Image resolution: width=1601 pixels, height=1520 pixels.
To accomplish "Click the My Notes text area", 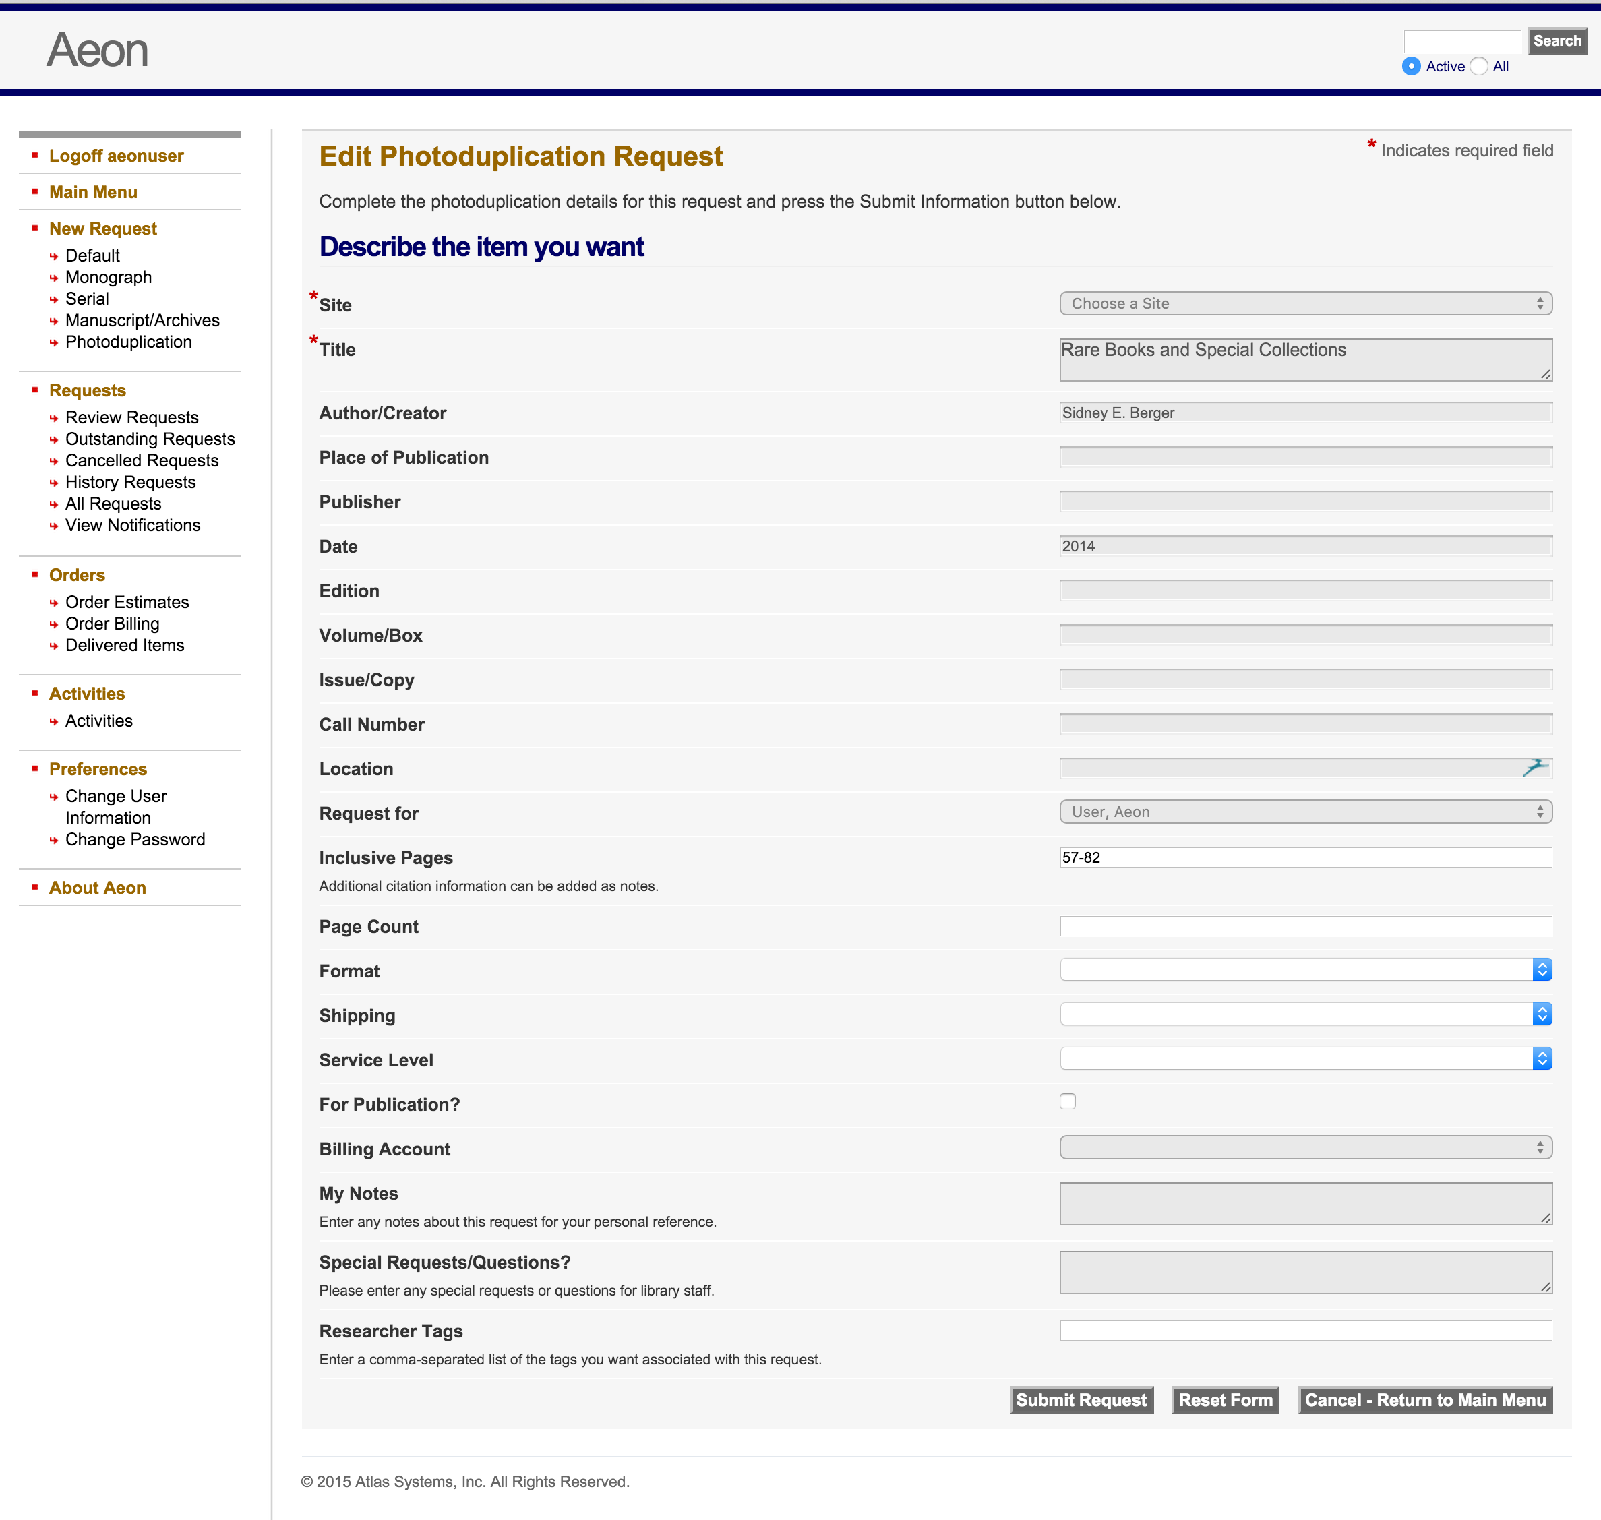I will [1305, 1203].
